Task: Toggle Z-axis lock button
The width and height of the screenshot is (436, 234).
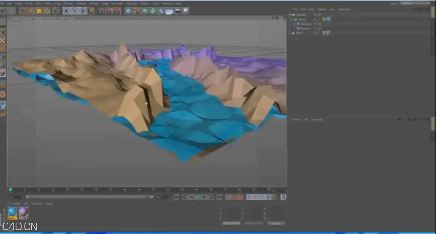Action: click(83, 11)
